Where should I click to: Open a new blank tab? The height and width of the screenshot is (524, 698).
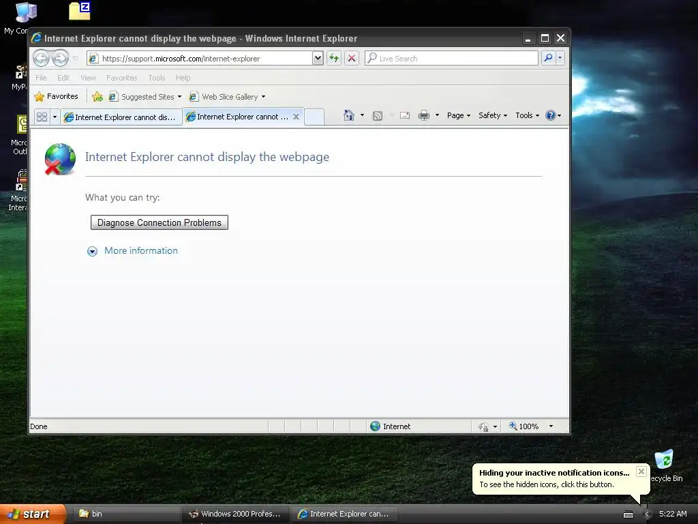tap(314, 117)
